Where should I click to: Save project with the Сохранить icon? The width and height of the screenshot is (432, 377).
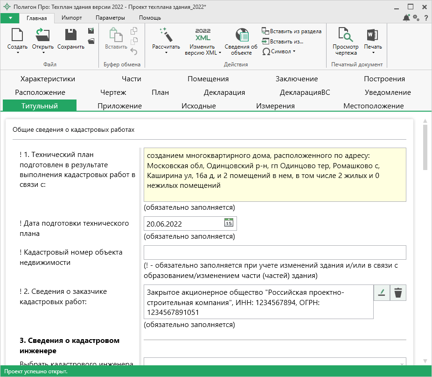point(70,36)
